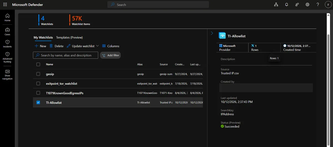Open Home in the left sidebar
Image resolution: width=333 pixels, height=147 pixels.
tap(7, 17)
